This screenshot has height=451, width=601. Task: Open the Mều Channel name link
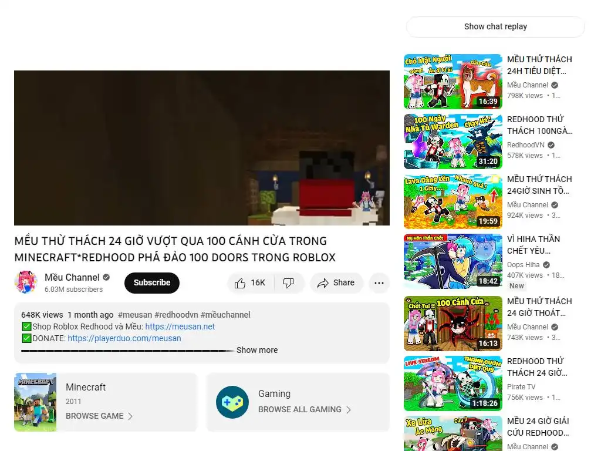72,277
